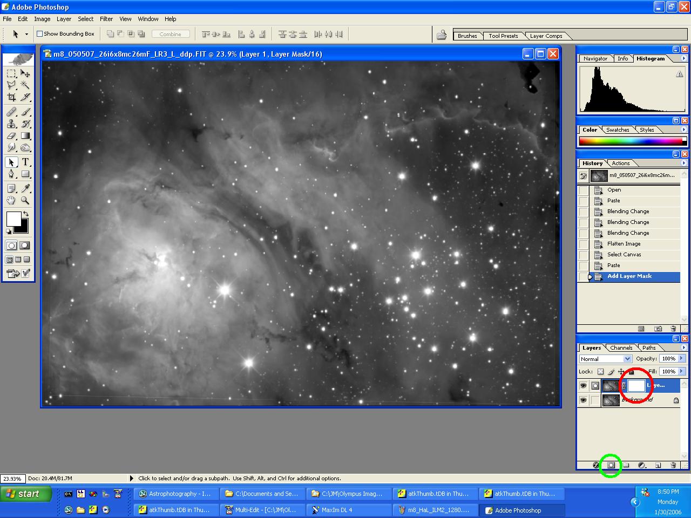Expand the Opacity slider arrow

(x=681, y=359)
